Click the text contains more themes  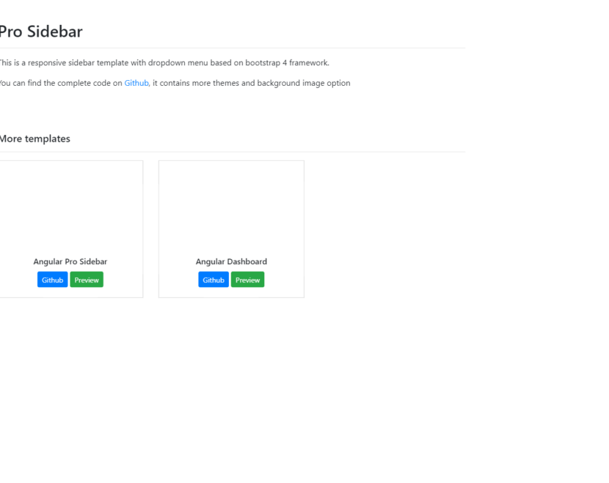tap(200, 83)
